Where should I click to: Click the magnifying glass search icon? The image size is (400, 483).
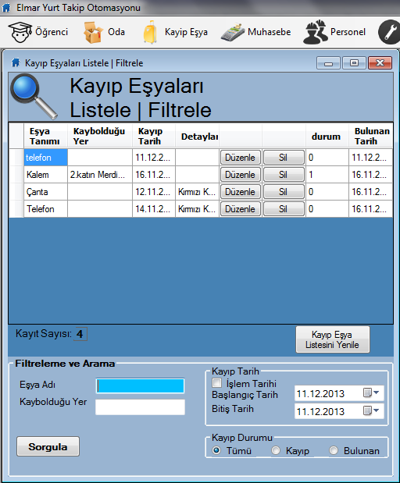point(34,97)
